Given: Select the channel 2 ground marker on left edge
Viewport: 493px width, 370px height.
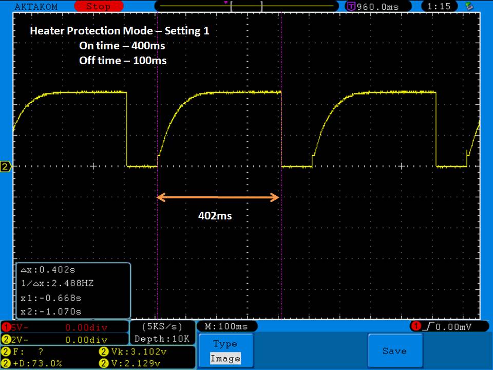Looking at the screenshot, I should click(6, 166).
